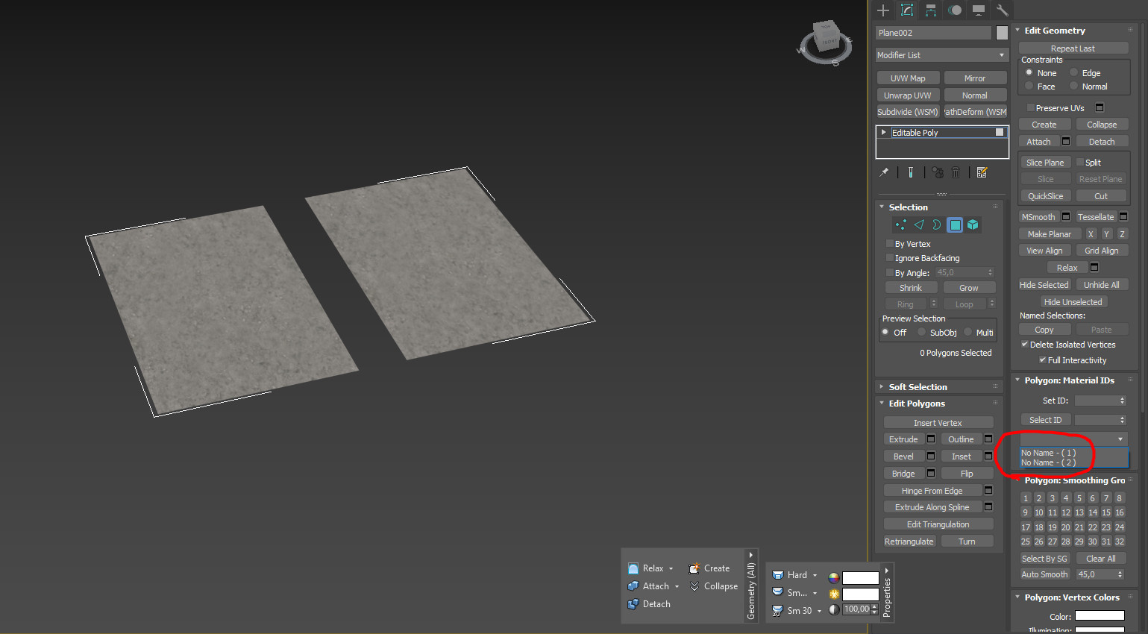The width and height of the screenshot is (1148, 634).
Task: Click Remove Modifier trash icon
Action: click(x=956, y=172)
